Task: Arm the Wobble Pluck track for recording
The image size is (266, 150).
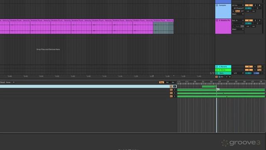Action: pyautogui.click(x=259, y=20)
